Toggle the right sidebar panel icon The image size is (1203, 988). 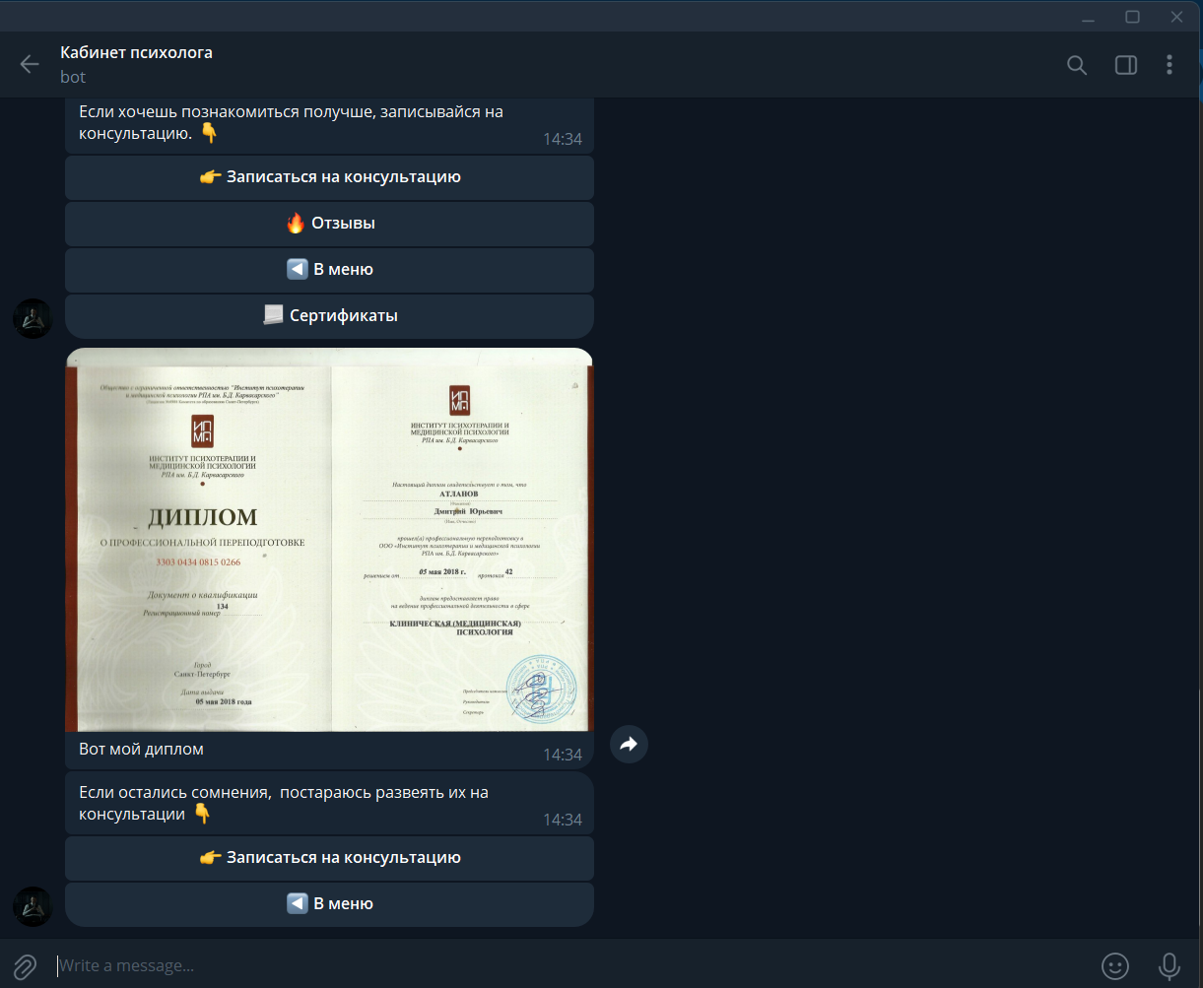point(1125,65)
